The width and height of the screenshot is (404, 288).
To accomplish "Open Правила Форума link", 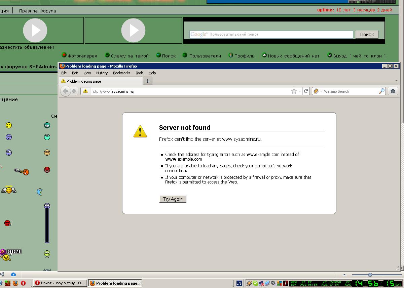I will (x=38, y=11).
